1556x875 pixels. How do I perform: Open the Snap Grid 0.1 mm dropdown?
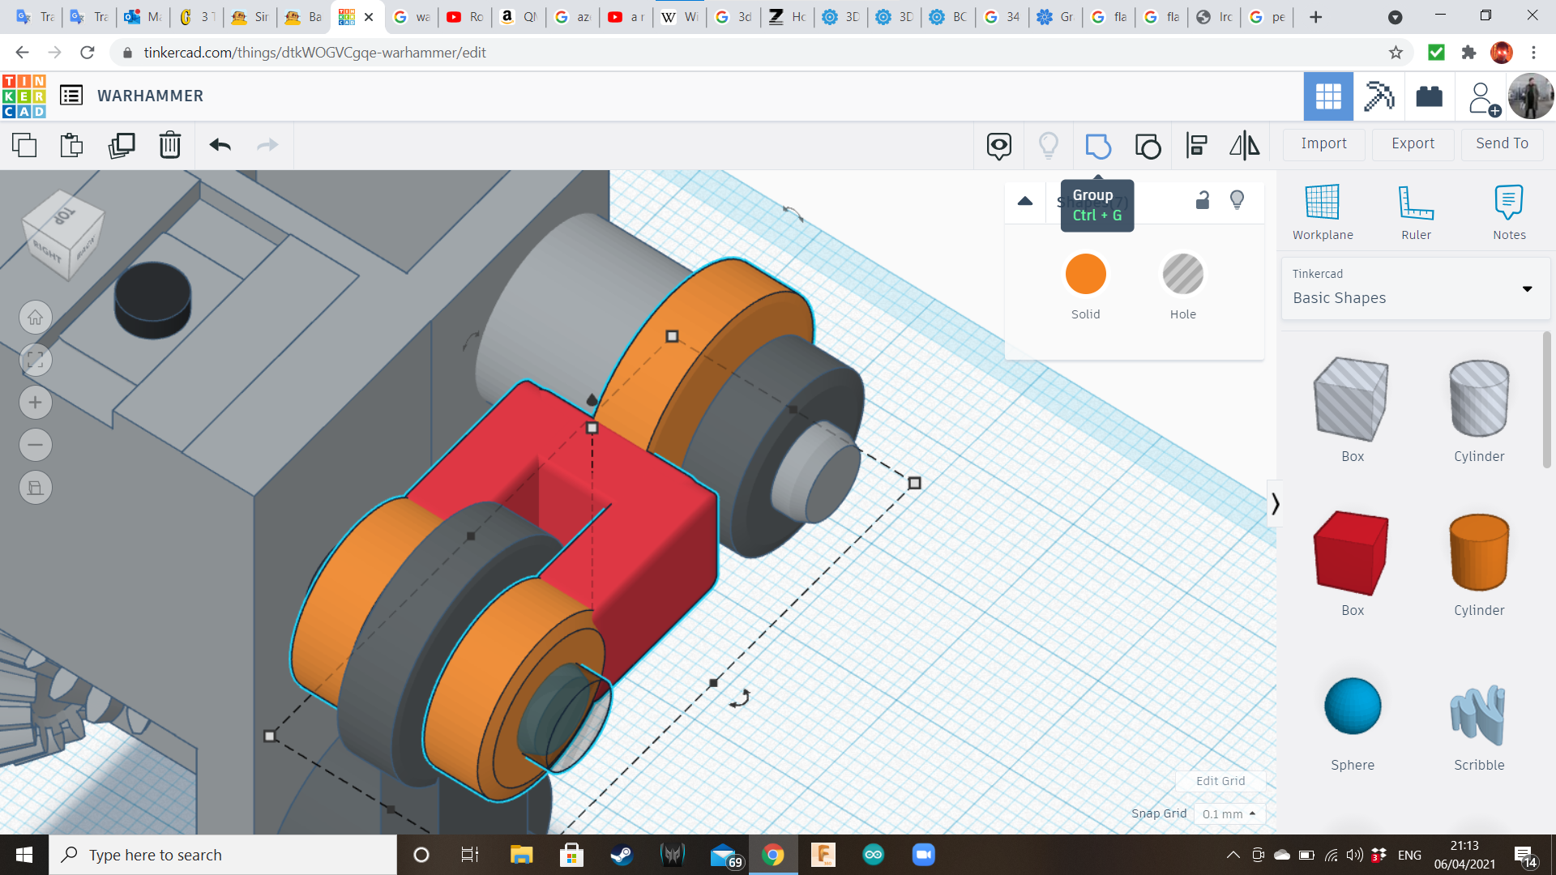pos(1229,813)
